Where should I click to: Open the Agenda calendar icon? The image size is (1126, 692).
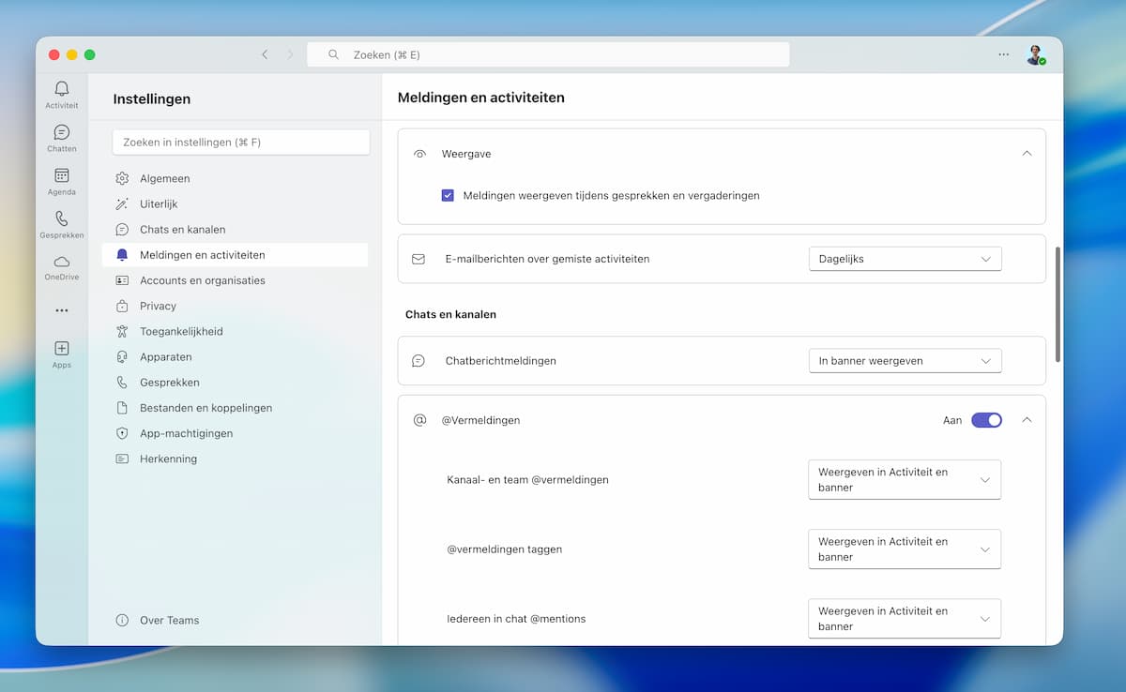(62, 176)
